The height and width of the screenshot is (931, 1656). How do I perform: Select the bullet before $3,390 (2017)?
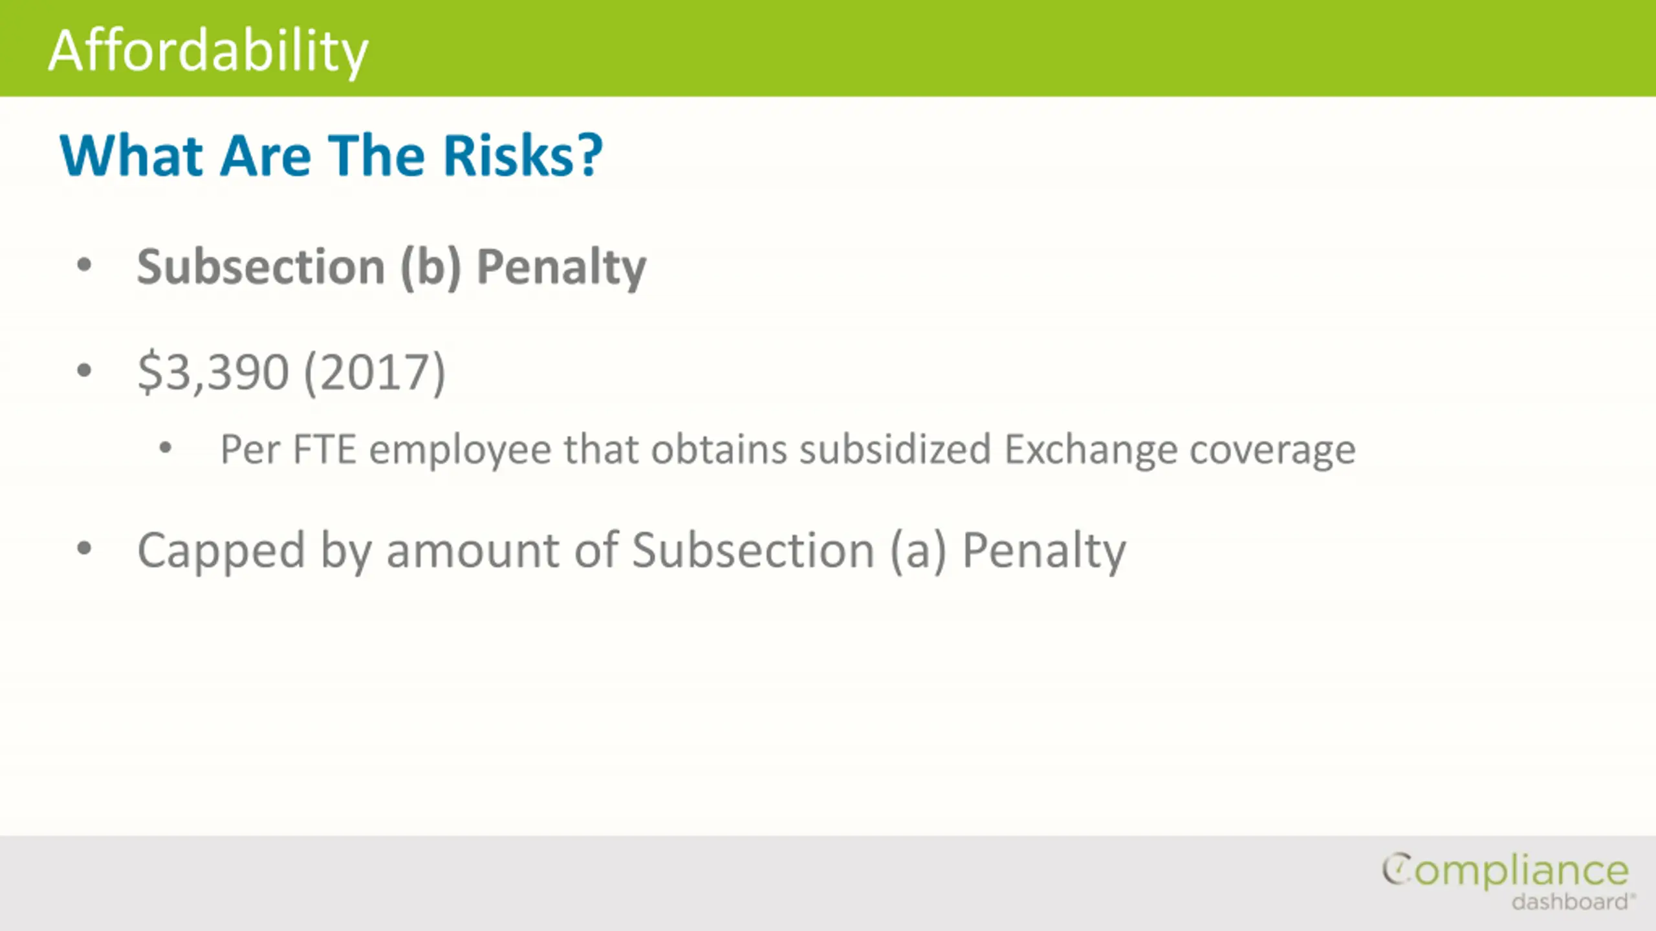84,370
